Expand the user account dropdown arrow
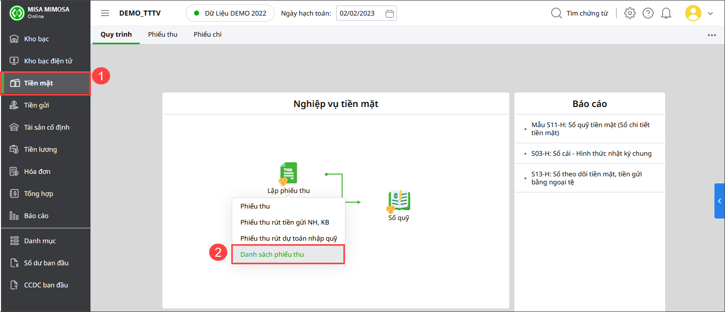Screen dimensions: 725x312 [710, 14]
